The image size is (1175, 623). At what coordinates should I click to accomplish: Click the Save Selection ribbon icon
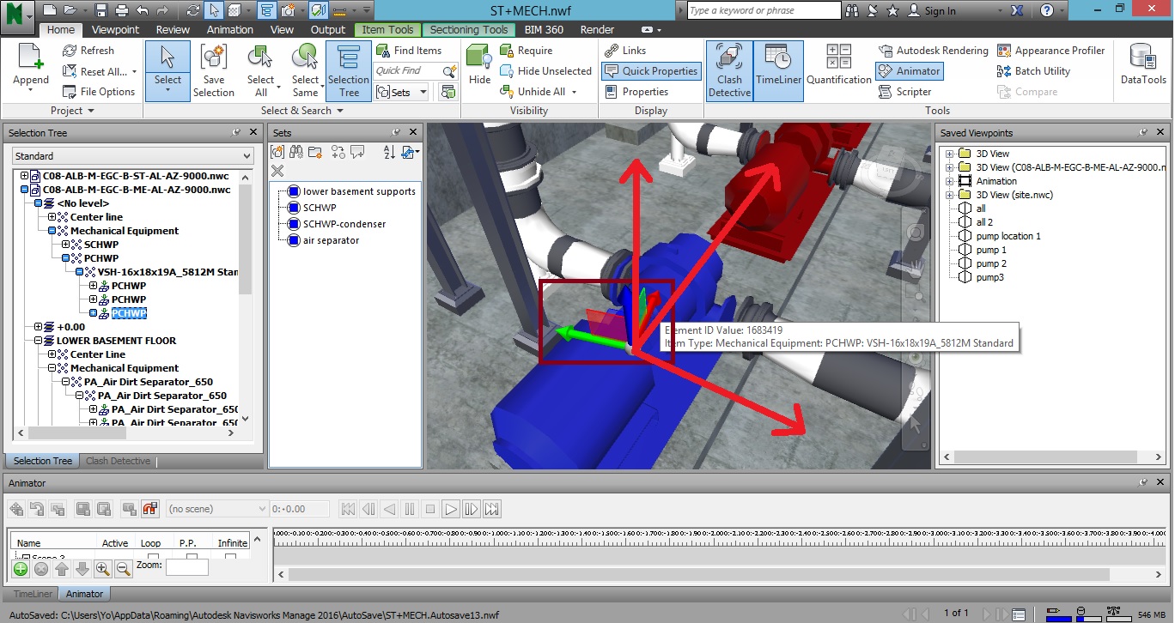pyautogui.click(x=214, y=69)
